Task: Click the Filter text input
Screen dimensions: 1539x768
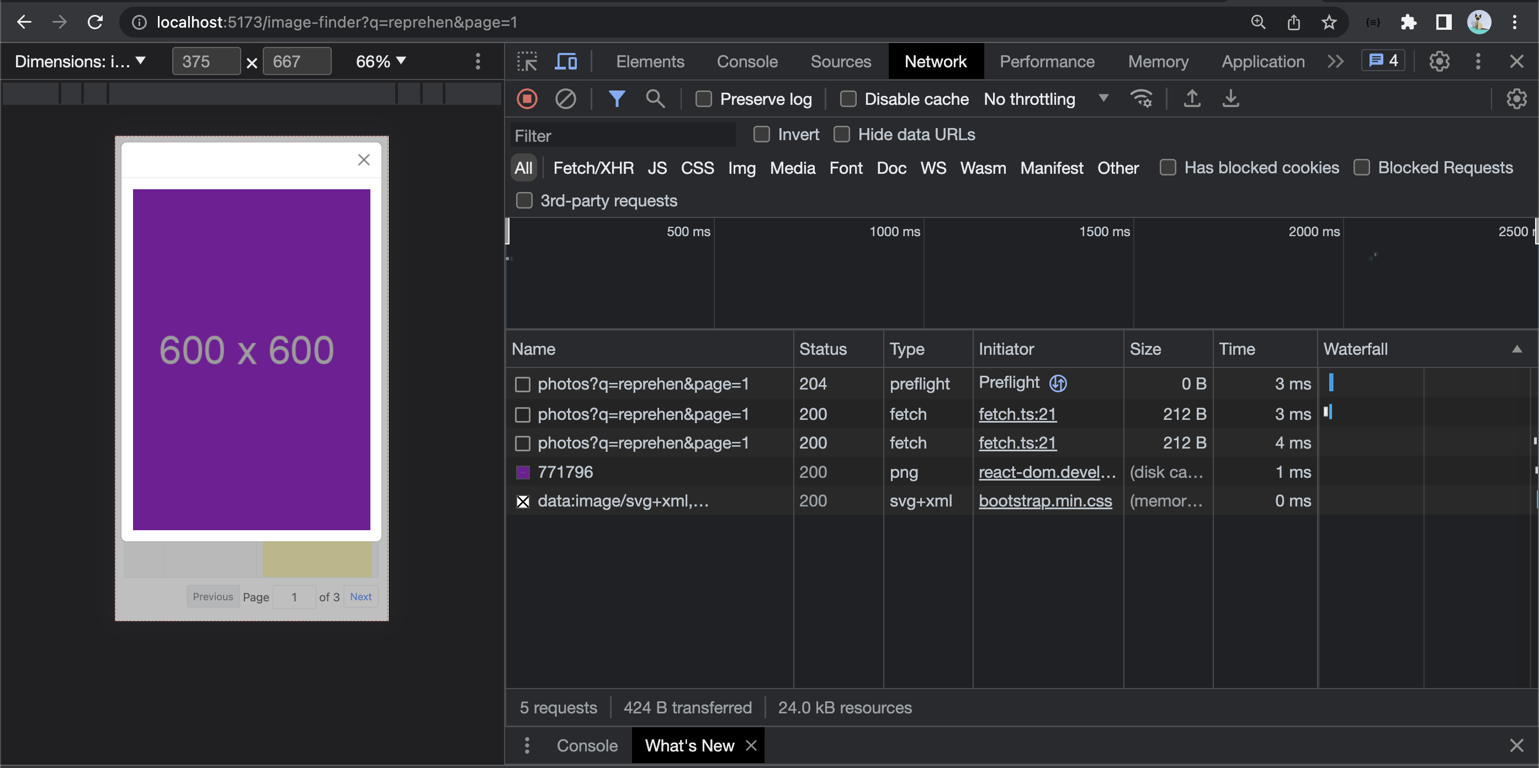Action: (623, 136)
